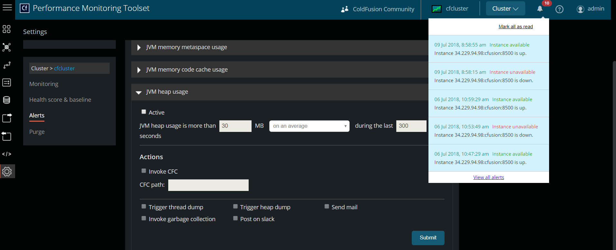Open the help question mark icon

(x=559, y=9)
